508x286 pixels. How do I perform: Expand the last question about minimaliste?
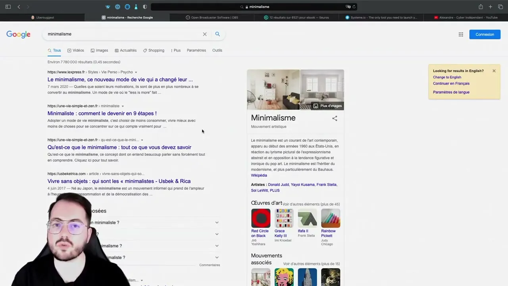click(217, 257)
